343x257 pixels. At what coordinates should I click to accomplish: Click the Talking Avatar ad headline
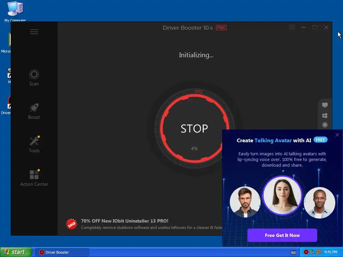(274, 140)
